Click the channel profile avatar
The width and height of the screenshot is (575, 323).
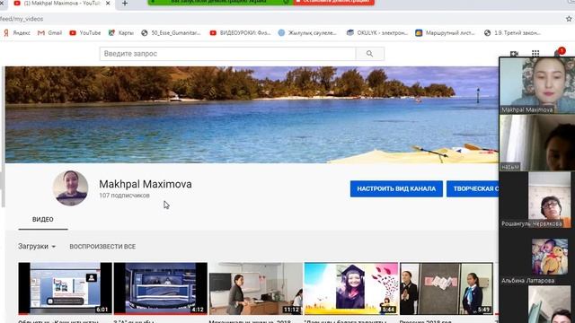tap(70, 188)
